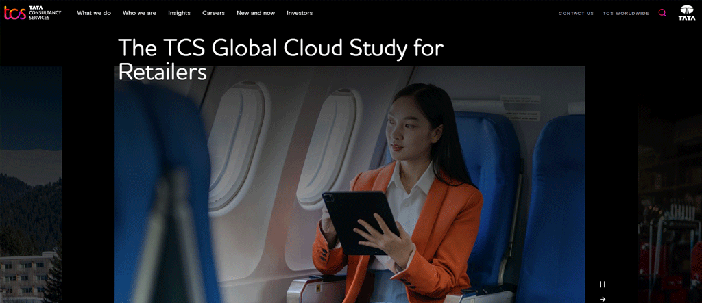Click the Contact Us link
The height and width of the screenshot is (303, 702).
coord(576,14)
